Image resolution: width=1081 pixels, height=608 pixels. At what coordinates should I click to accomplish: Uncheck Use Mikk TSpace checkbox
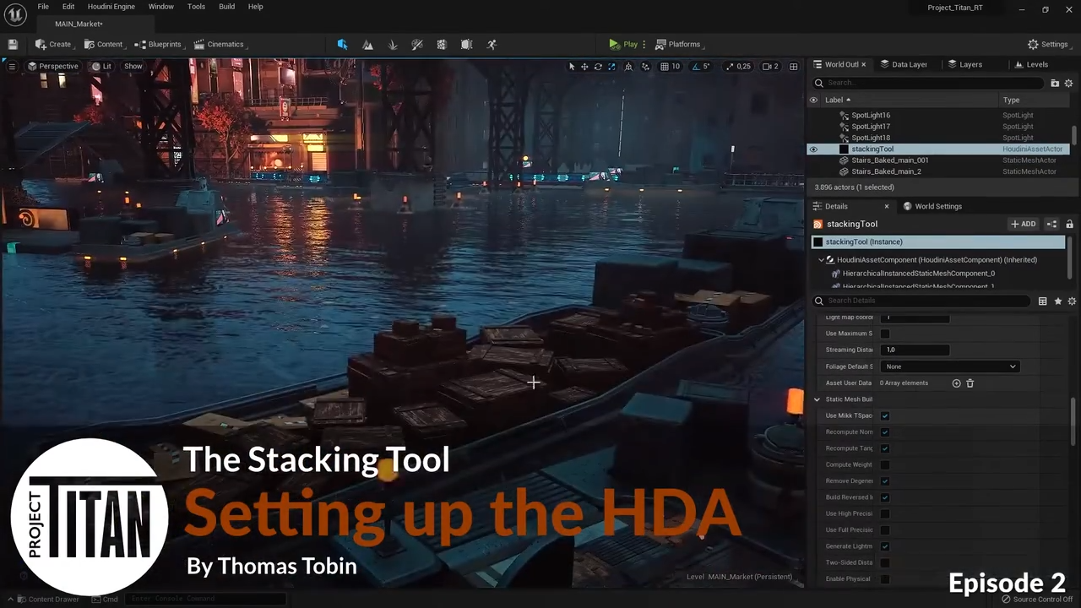tap(885, 415)
